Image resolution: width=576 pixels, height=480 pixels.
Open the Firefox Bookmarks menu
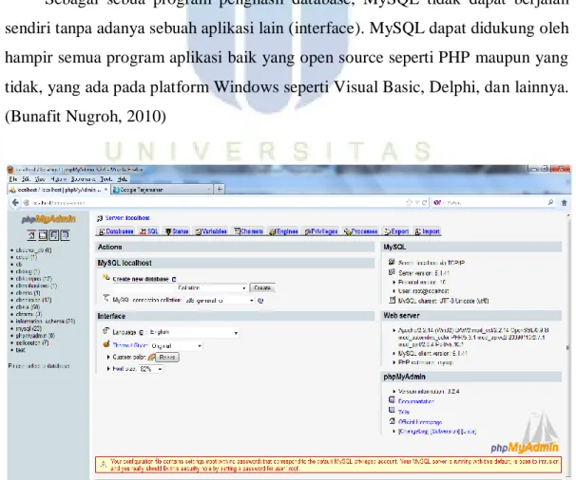click(83, 179)
